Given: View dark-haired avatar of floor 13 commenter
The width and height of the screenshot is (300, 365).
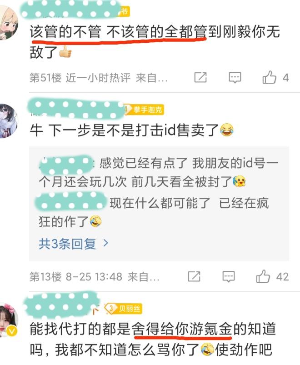Looking at the screenshot, I should pyautogui.click(x=8, y=121).
